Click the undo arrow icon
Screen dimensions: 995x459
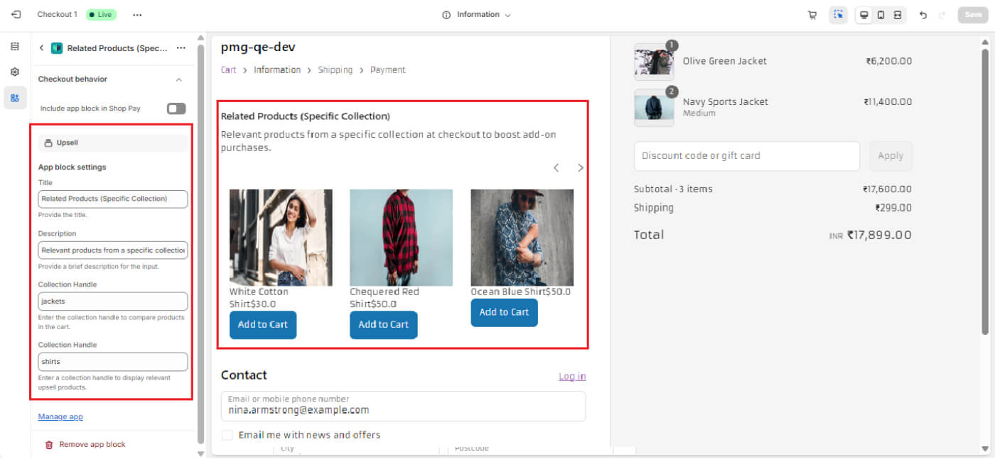click(x=923, y=15)
